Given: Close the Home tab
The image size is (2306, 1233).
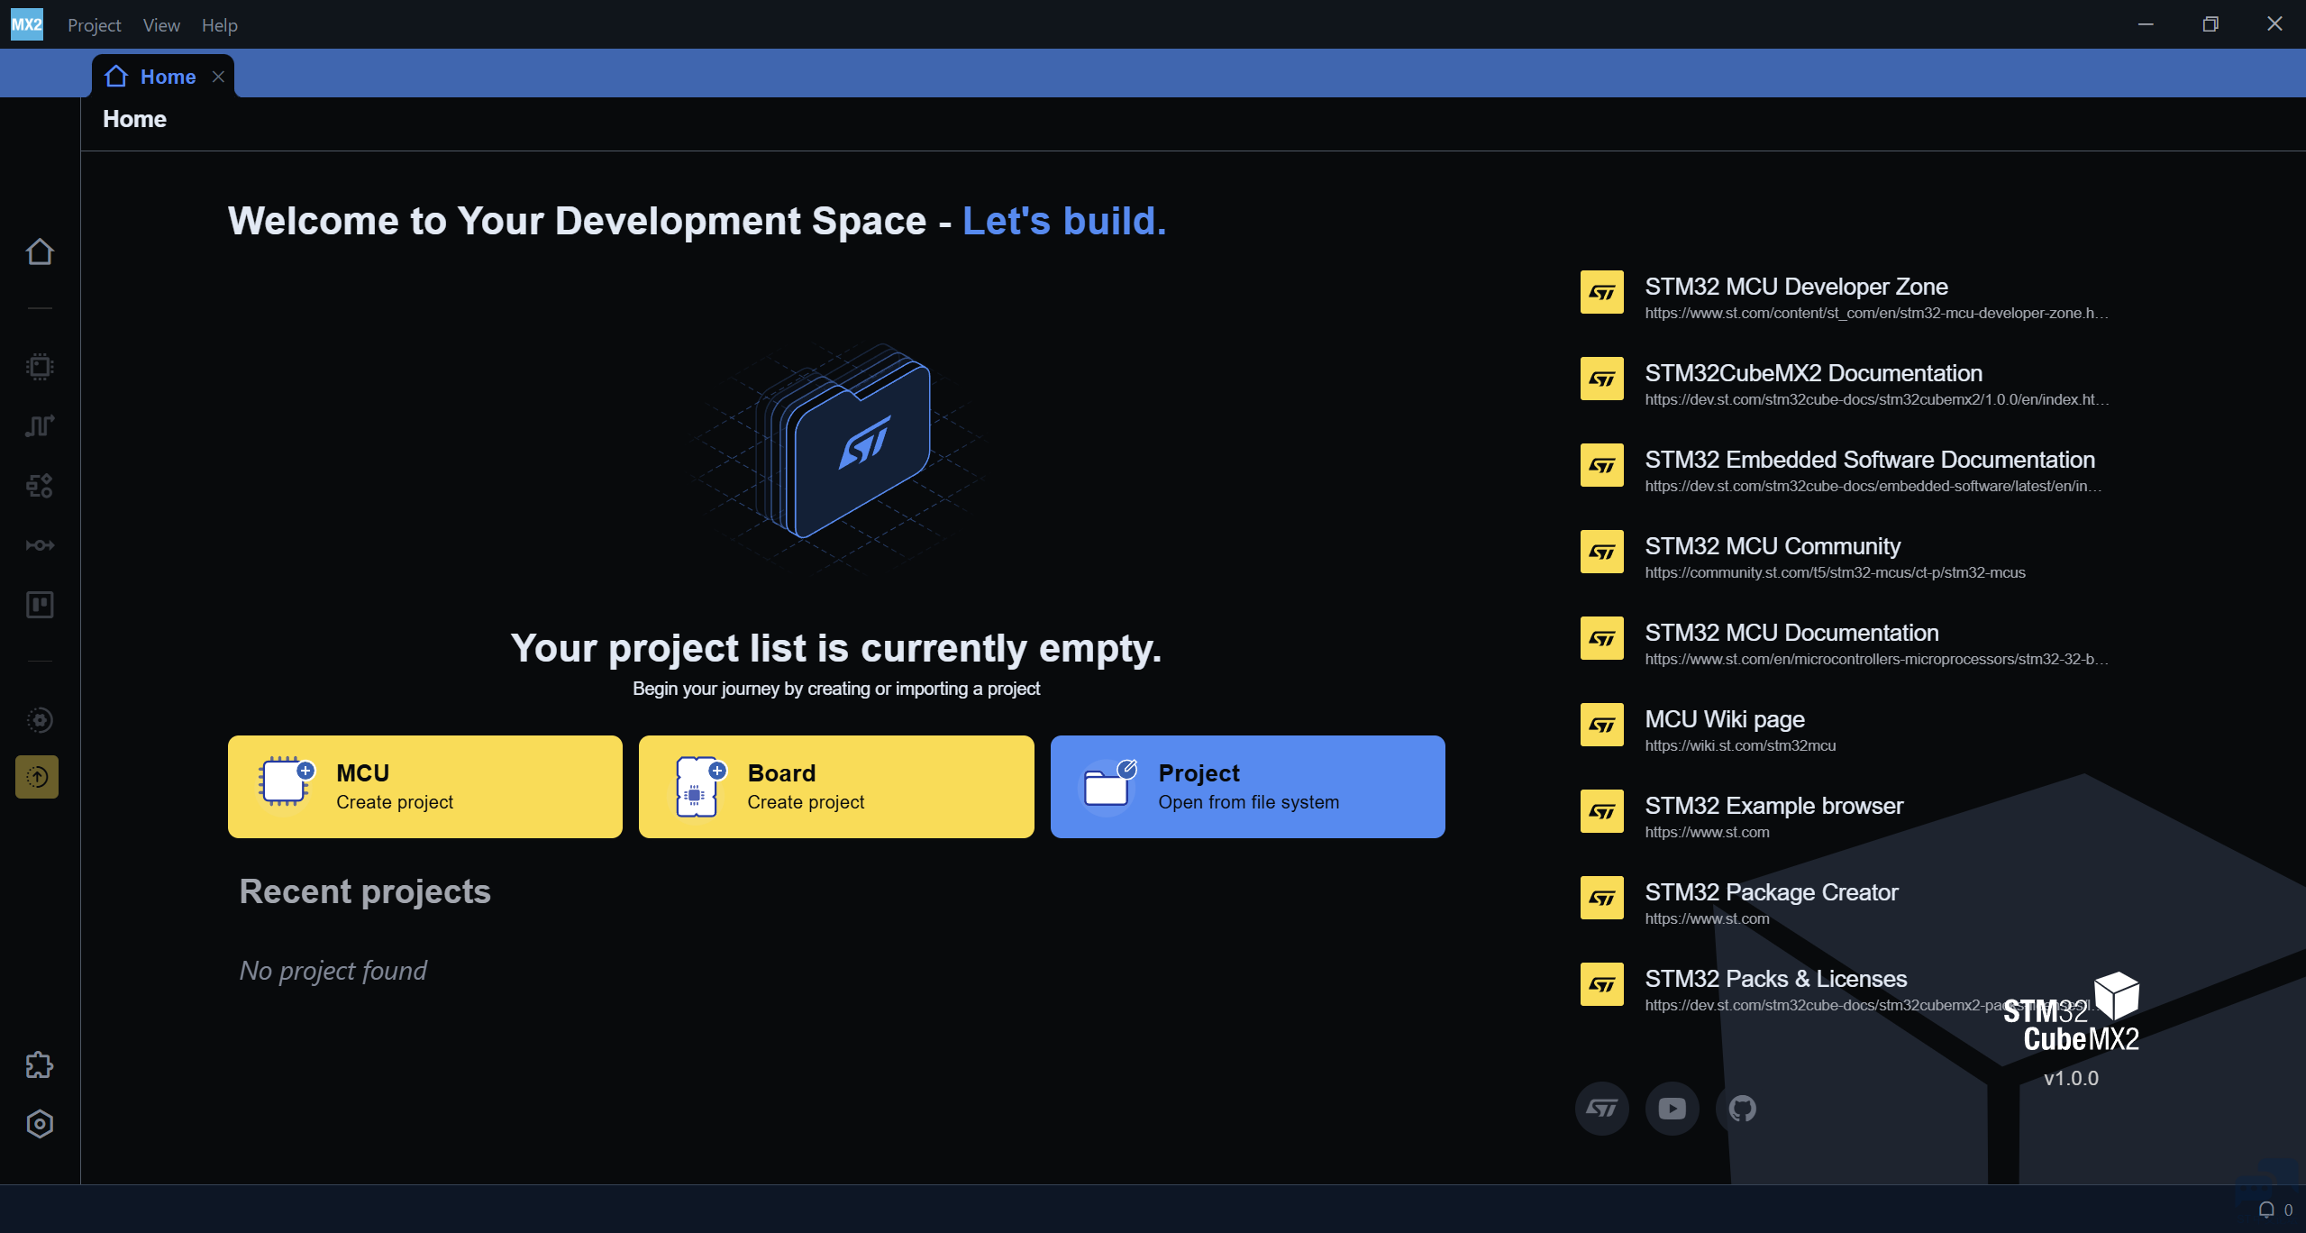Looking at the screenshot, I should pos(218,77).
